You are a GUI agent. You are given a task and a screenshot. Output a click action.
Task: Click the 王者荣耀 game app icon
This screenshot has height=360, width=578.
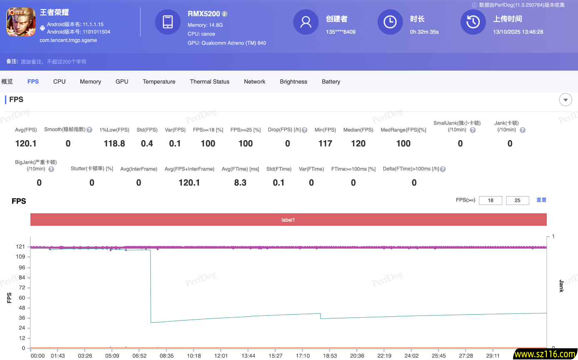coord(21,22)
